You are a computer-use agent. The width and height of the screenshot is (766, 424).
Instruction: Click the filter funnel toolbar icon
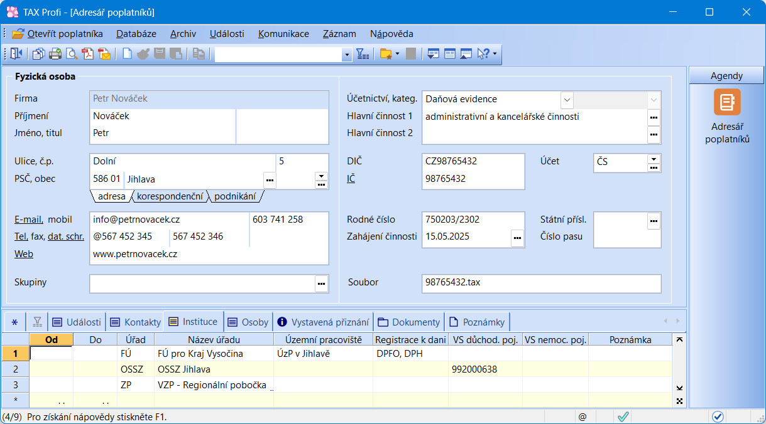[363, 54]
